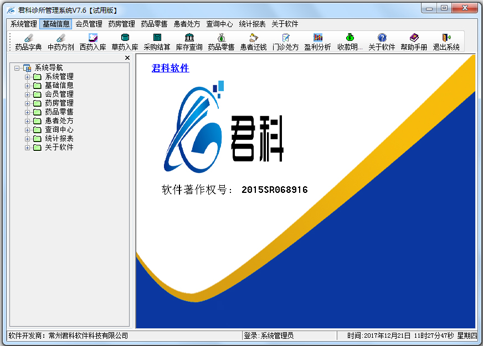483x346 pixels.
Task: Maximize the 君科诊所管理系统 window
Action: (x=444, y=8)
